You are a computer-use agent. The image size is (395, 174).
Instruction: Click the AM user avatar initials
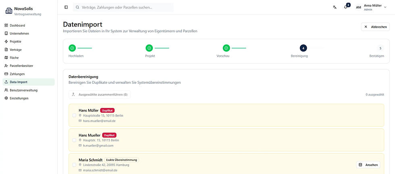[358, 7]
